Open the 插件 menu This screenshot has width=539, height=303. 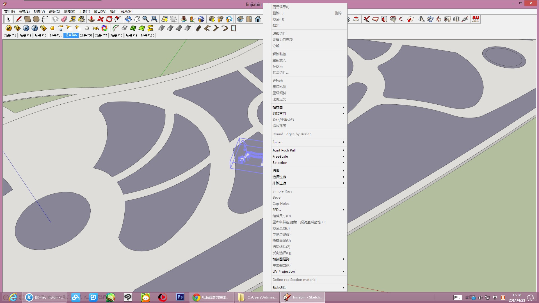(x=113, y=12)
